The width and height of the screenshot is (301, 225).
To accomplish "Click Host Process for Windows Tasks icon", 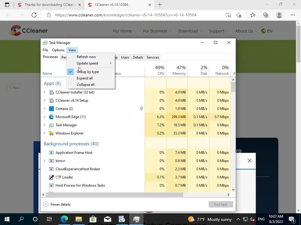I will [x=51, y=185].
